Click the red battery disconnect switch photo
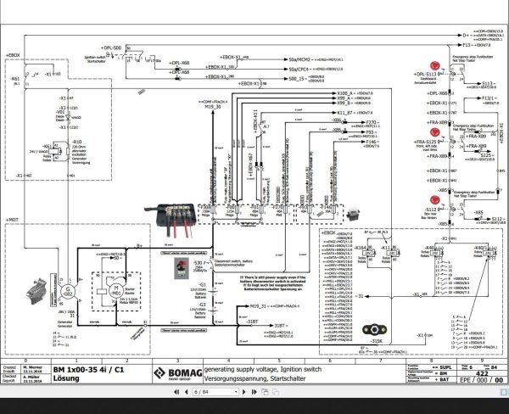This screenshot has width=509, height=414. [x=182, y=268]
